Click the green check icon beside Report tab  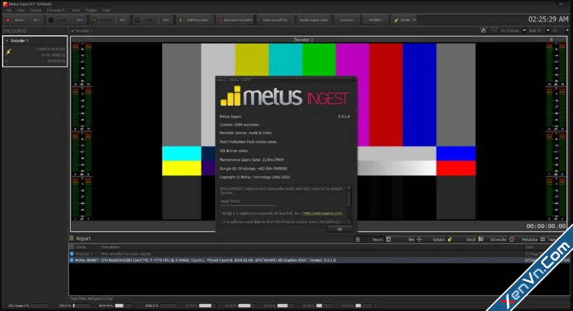point(358,239)
